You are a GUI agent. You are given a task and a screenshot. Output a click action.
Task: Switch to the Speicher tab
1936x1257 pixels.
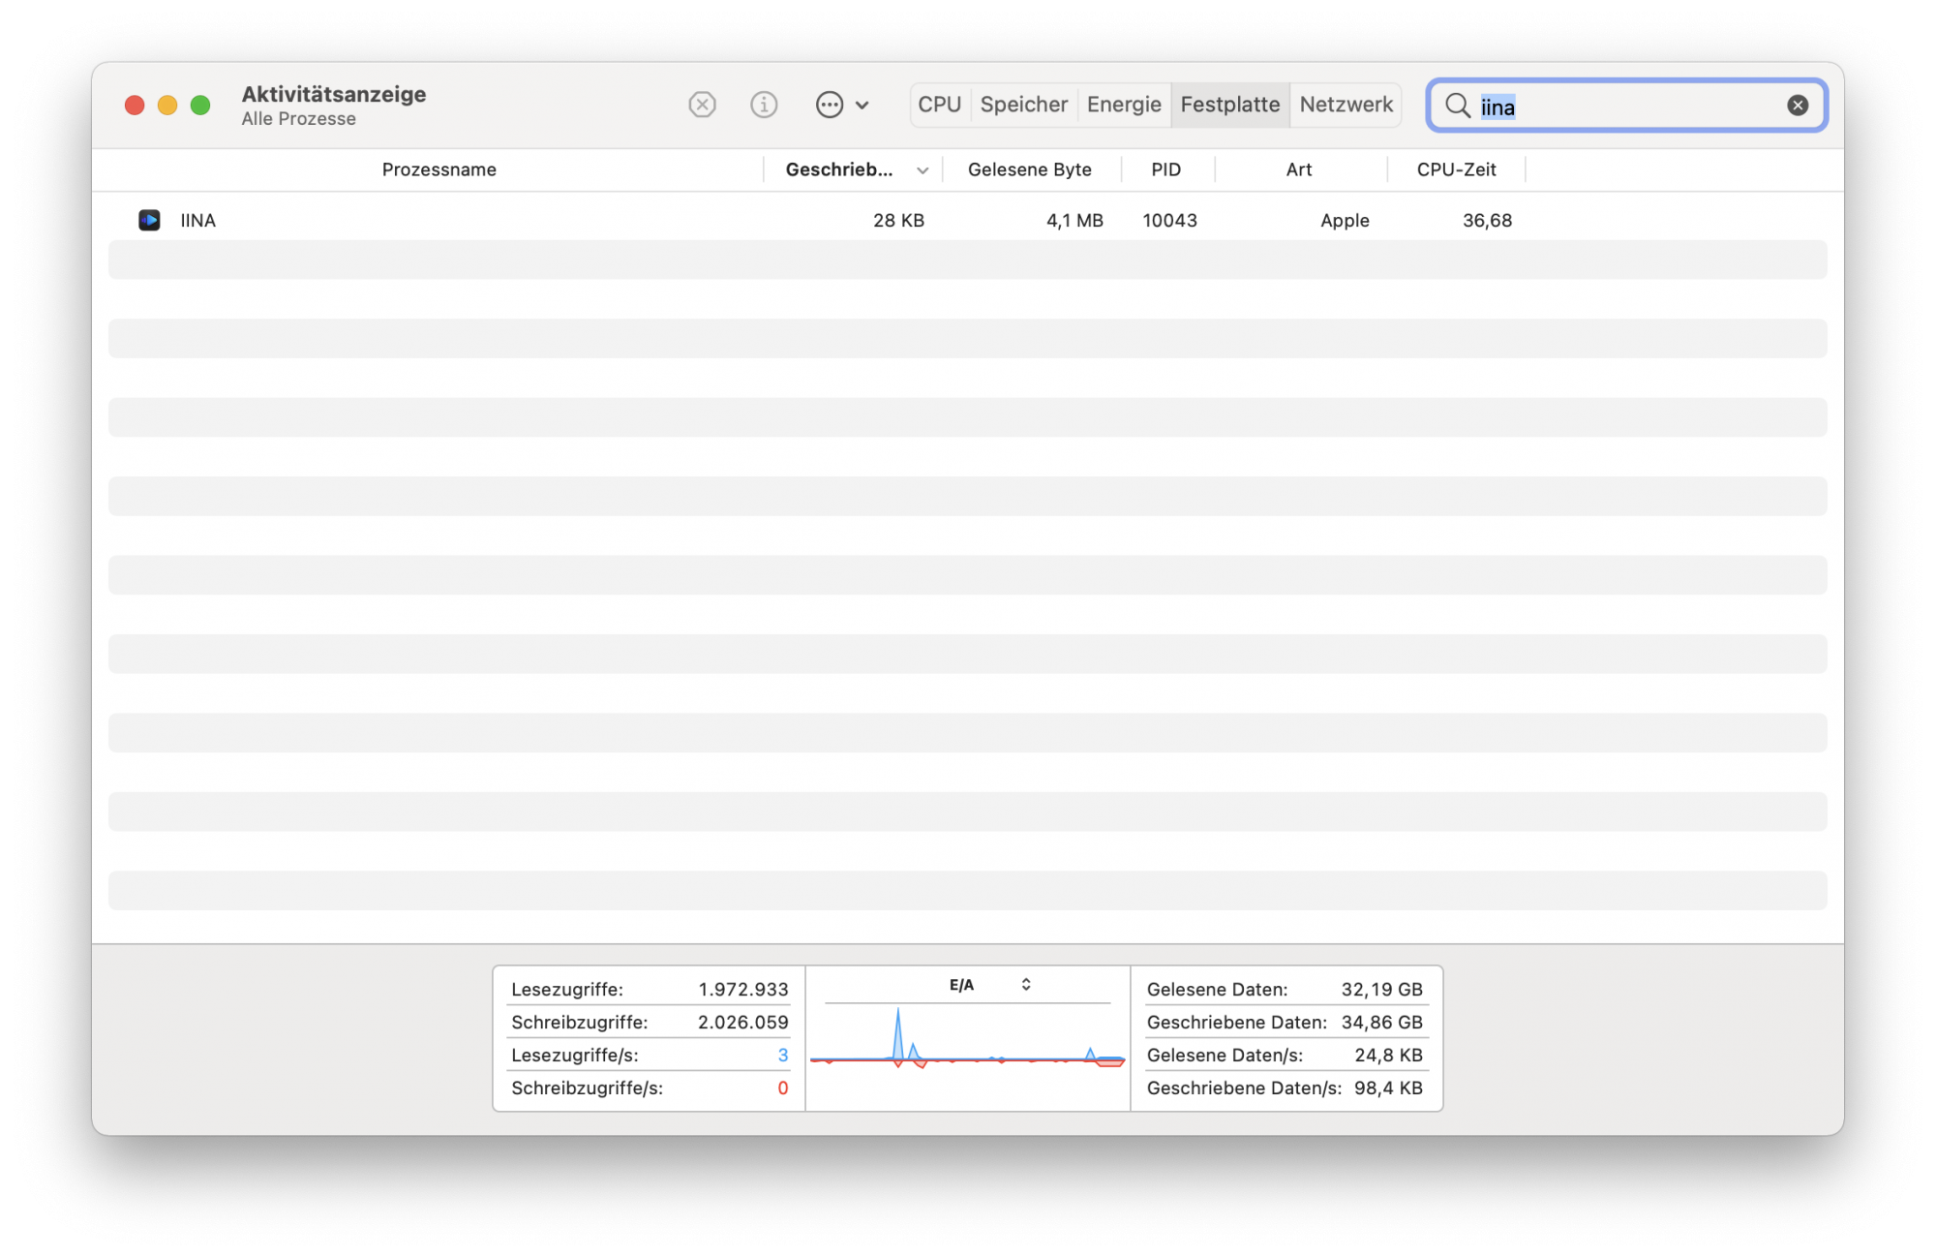pyautogui.click(x=1023, y=105)
